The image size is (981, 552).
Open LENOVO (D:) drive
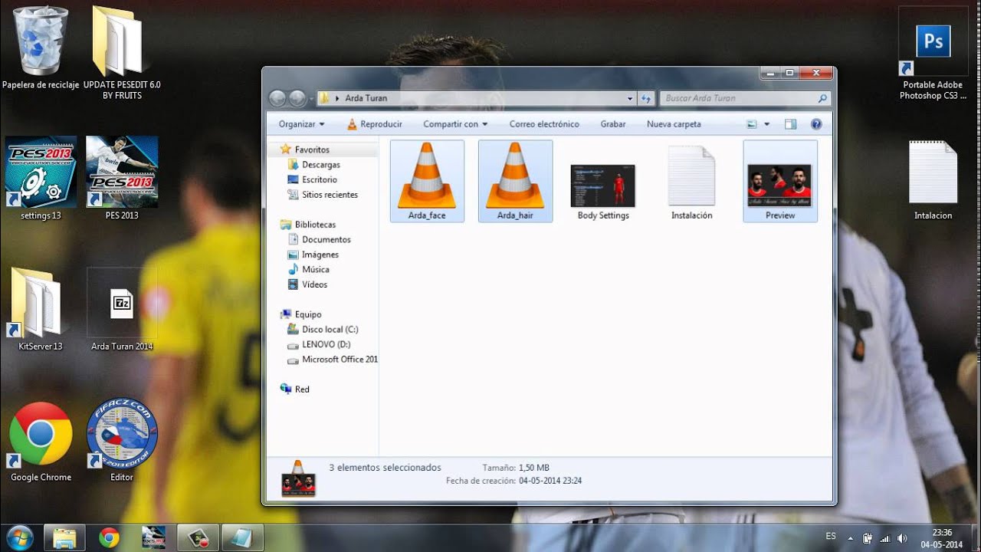click(326, 344)
